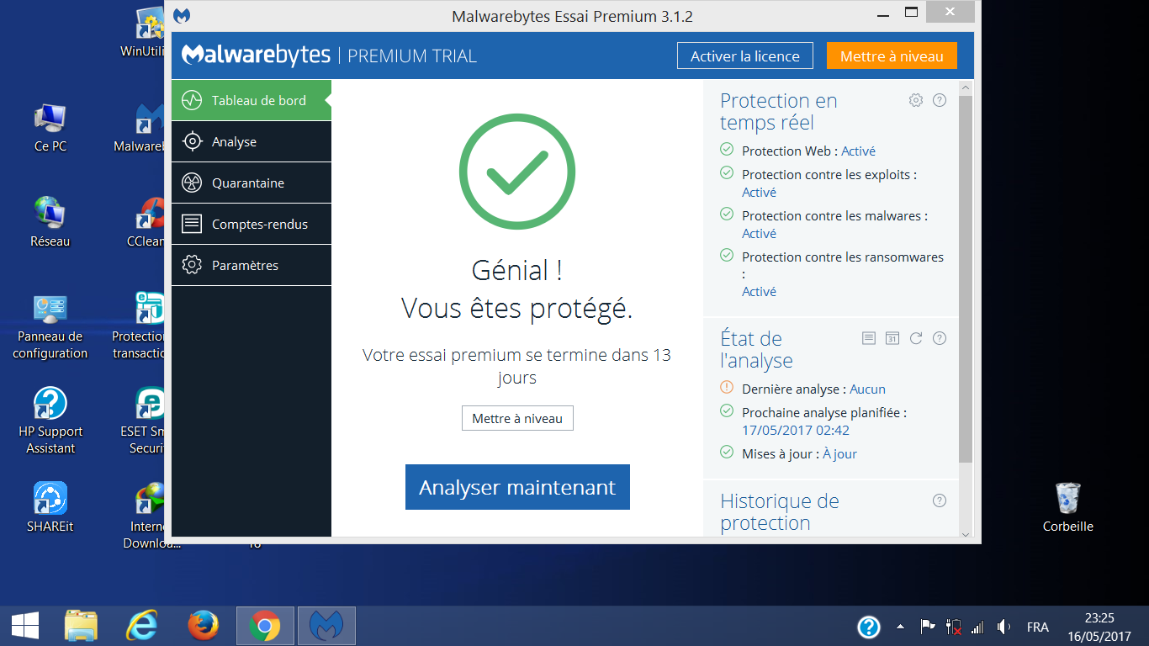
Task: Start a scan with Analyser maintenant
Action: [x=517, y=487]
